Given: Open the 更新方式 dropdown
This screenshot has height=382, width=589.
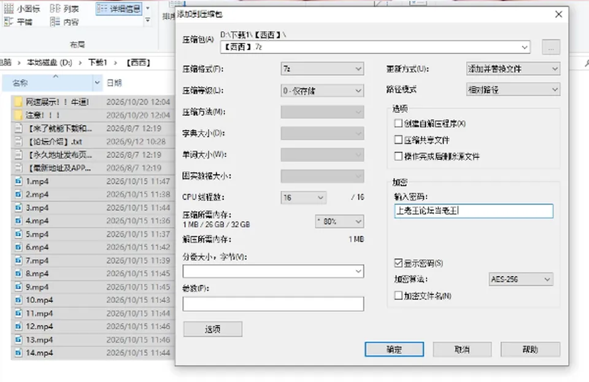Looking at the screenshot, I should [513, 69].
